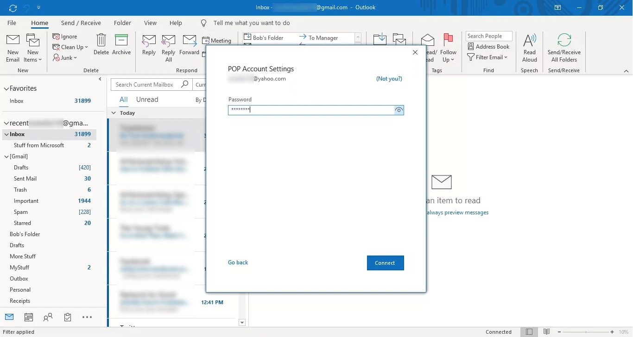
Task: Minimize the folder pane with the arrow
Action: (100, 79)
